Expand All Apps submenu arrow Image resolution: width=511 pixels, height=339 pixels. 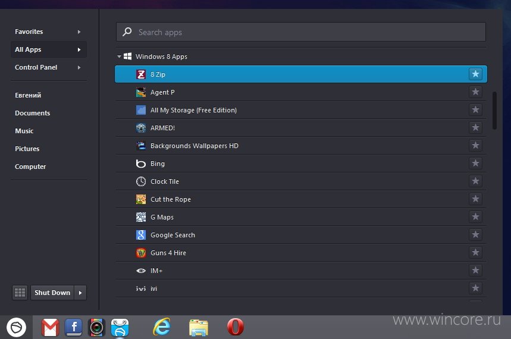tap(79, 49)
